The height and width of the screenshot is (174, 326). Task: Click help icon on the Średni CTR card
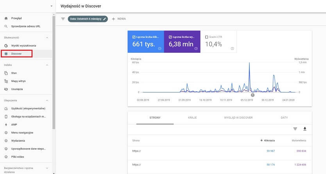coord(233,48)
